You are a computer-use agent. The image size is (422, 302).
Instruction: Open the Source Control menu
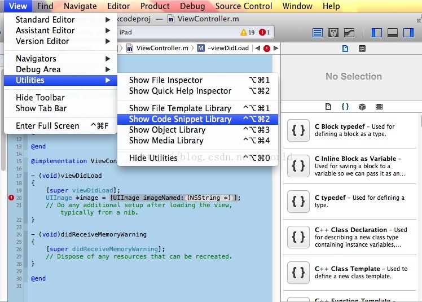pos(244,6)
